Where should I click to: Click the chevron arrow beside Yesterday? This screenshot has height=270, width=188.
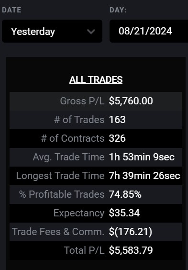point(91,32)
